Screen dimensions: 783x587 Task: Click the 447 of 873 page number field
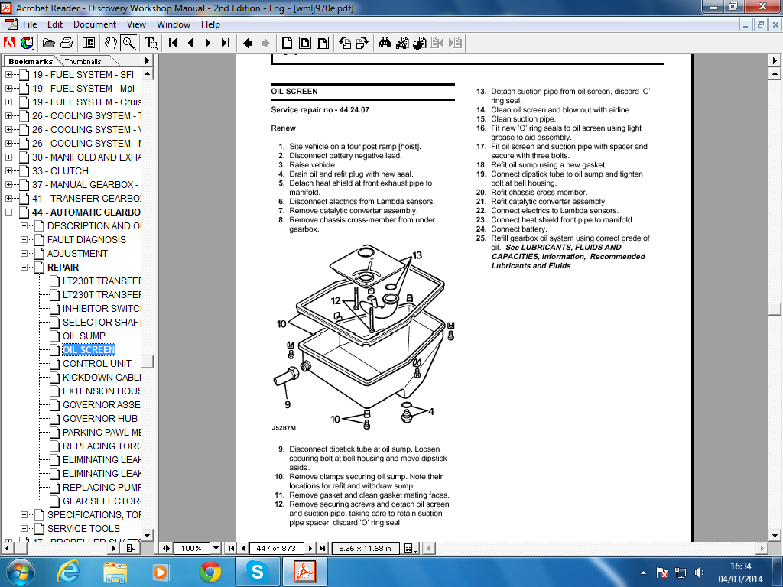[x=276, y=548]
